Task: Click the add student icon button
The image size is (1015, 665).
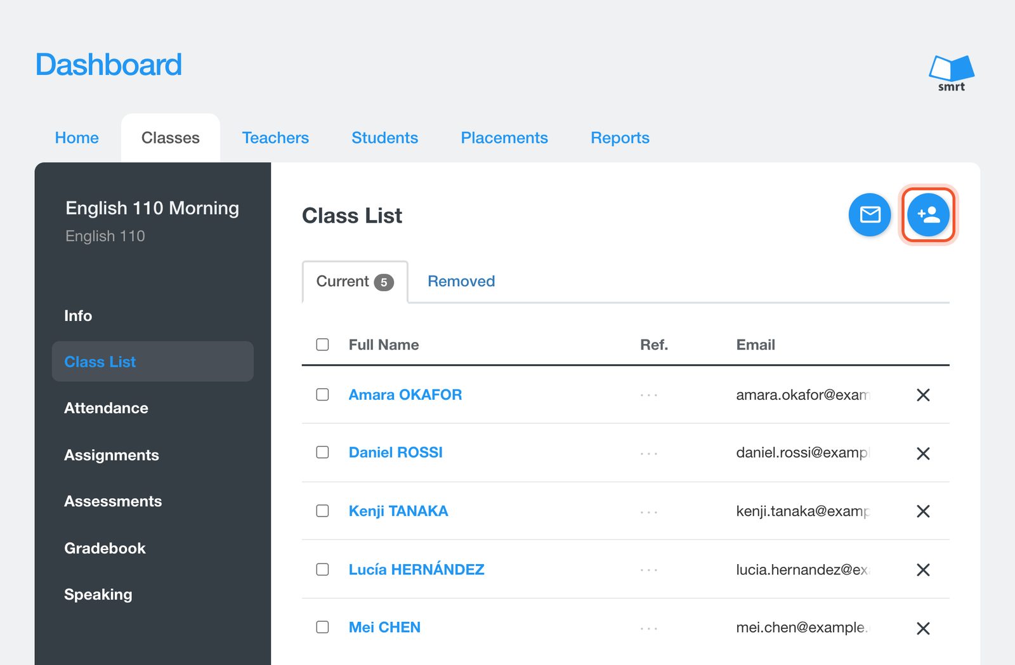Action: point(928,215)
